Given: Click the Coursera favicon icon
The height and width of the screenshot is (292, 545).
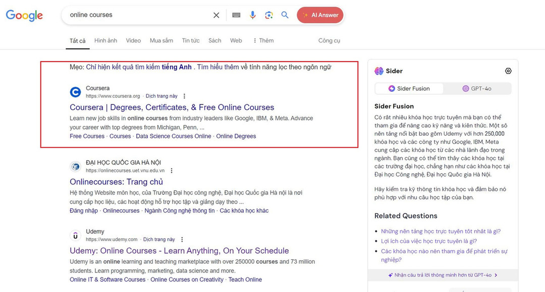Looking at the screenshot, I should (x=75, y=92).
